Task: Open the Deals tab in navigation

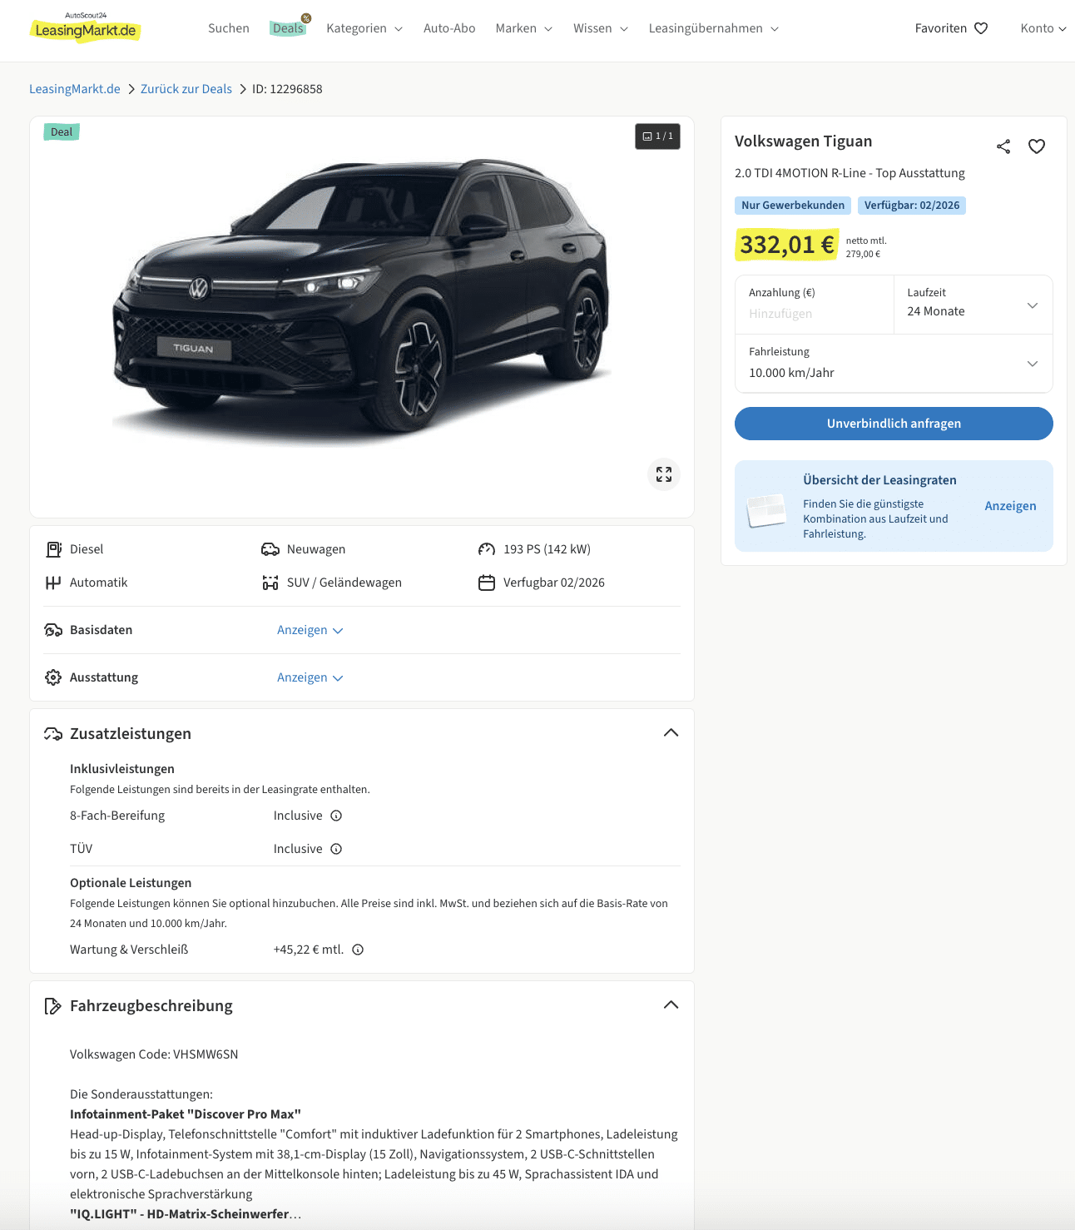Action: 288,28
